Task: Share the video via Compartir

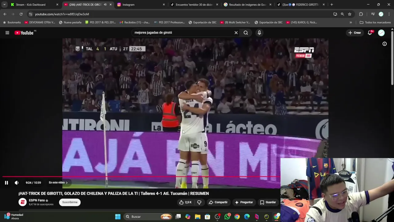Action: (x=218, y=202)
